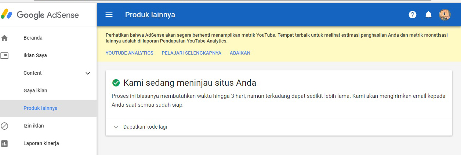The height and width of the screenshot is (155, 461).
Task: Click the Kami sedang meninjau situs Anda heading
Action: tap(190, 83)
